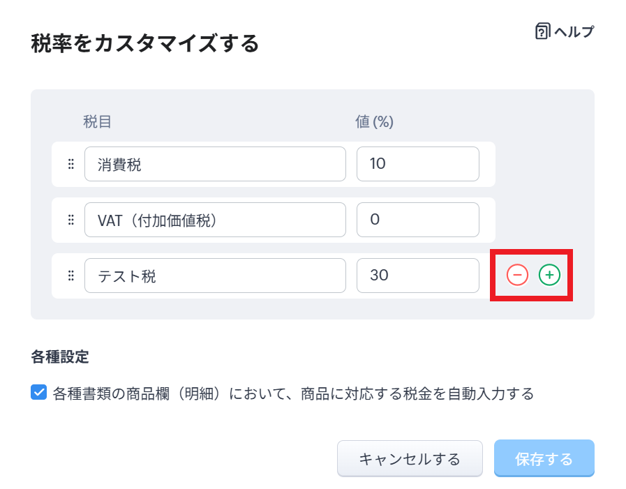Toggle the automatic tax input checkbox
Viewport: 626px width, 489px height.
(x=39, y=393)
